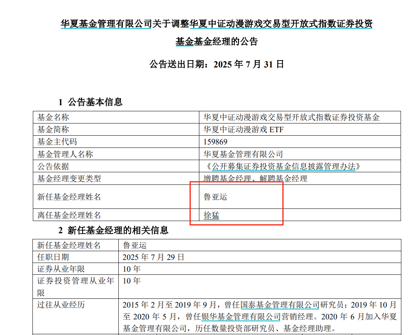Click the table value '华夏基金管理有限公司'
The width and height of the screenshot is (417, 335).
pos(243,154)
